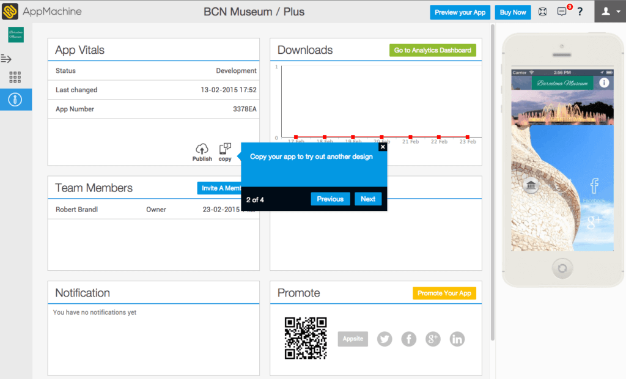Share app via Twitter icon
This screenshot has height=379, width=626.
pyautogui.click(x=385, y=339)
